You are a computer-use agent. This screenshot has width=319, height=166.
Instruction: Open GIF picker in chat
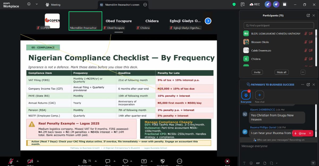click(258, 163)
